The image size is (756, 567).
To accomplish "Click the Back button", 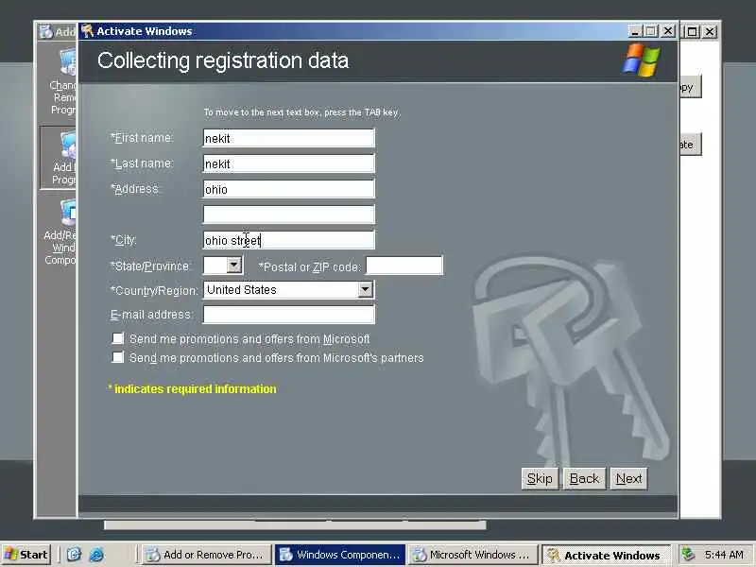I will point(584,479).
